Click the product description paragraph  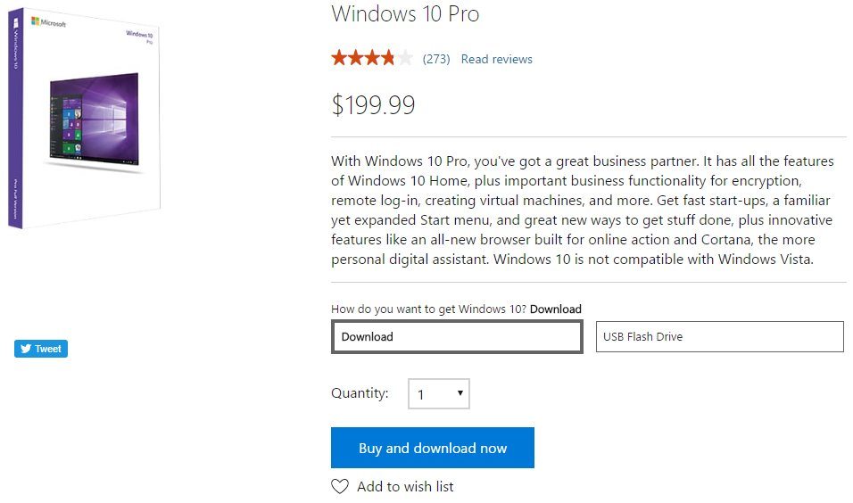click(583, 210)
